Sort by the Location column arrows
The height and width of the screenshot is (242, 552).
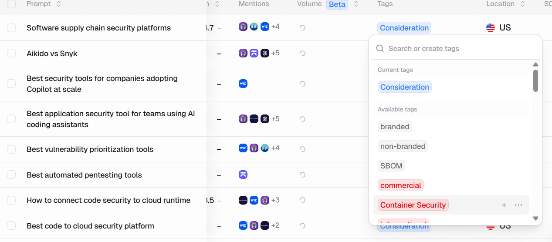coord(522,4)
